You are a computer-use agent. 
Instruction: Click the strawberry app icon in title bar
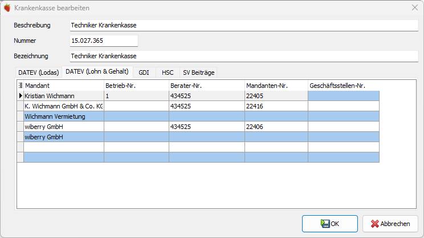coord(7,8)
